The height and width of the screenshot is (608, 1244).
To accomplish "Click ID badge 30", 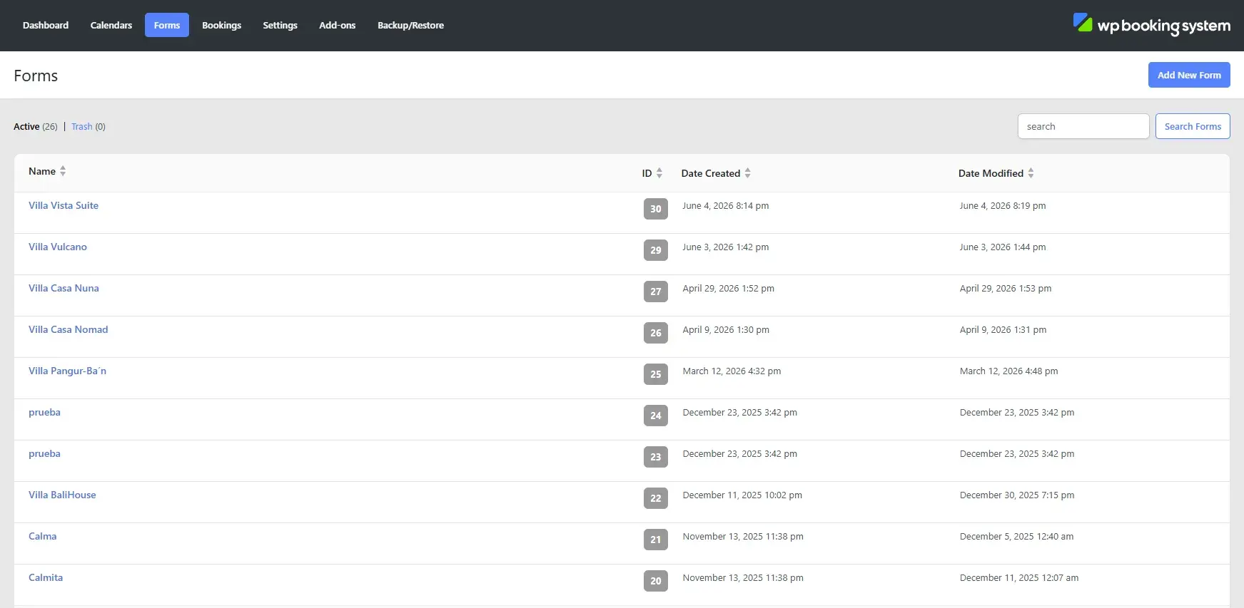I will pos(656,209).
